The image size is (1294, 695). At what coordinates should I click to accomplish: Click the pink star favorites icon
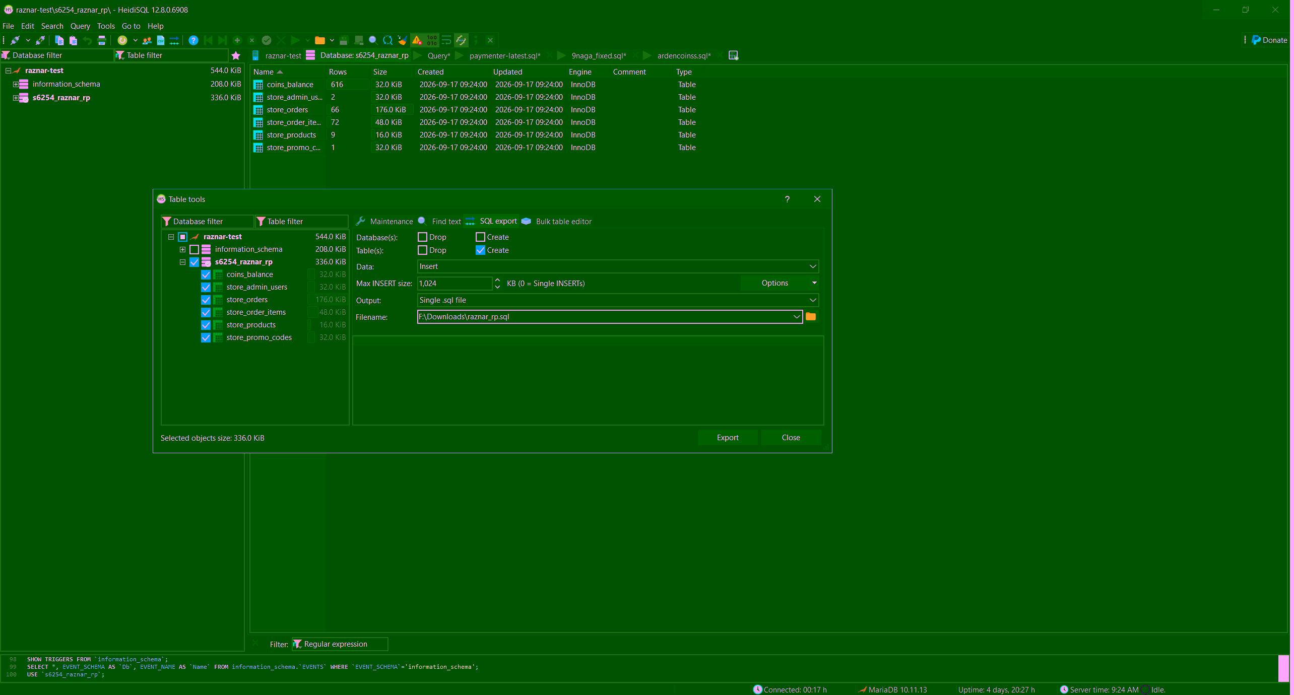click(x=236, y=55)
